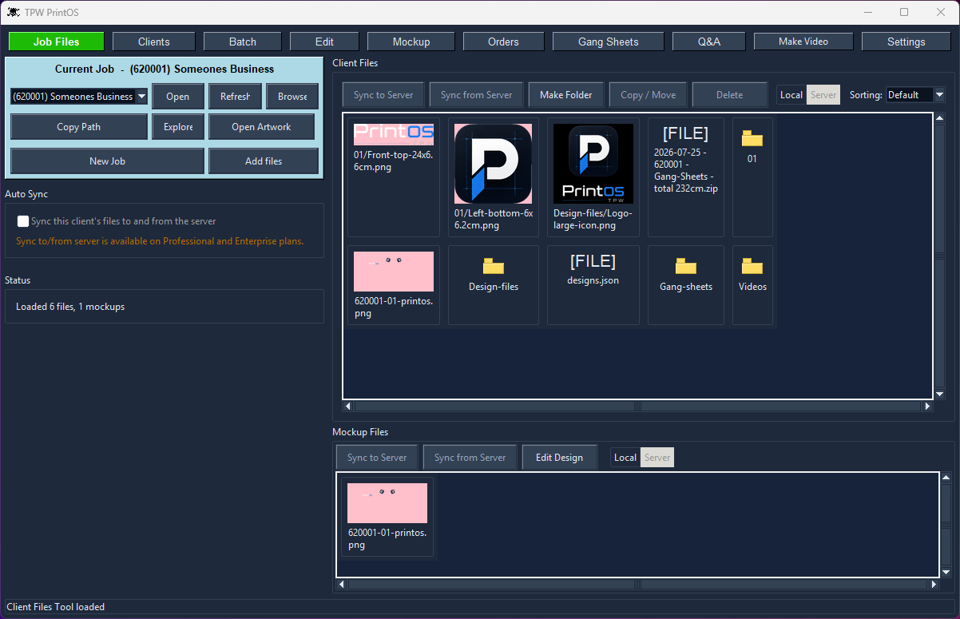Switch to the Mockup tab
Screen dimensions: 960x619
(x=411, y=42)
